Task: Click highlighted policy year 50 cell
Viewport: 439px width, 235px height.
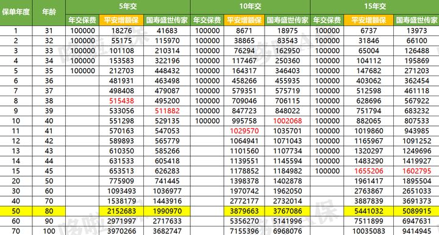Action: click(x=16, y=211)
